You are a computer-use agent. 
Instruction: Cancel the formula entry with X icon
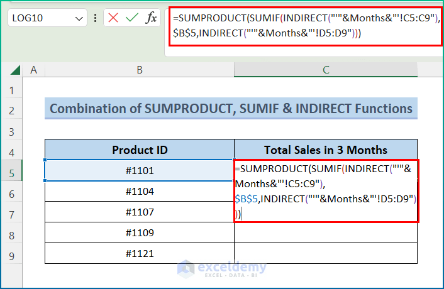pyautogui.click(x=113, y=18)
